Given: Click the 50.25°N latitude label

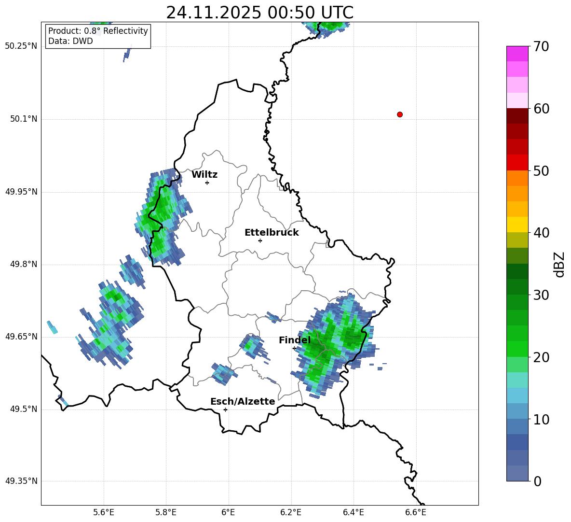Looking at the screenshot, I should [21, 46].
